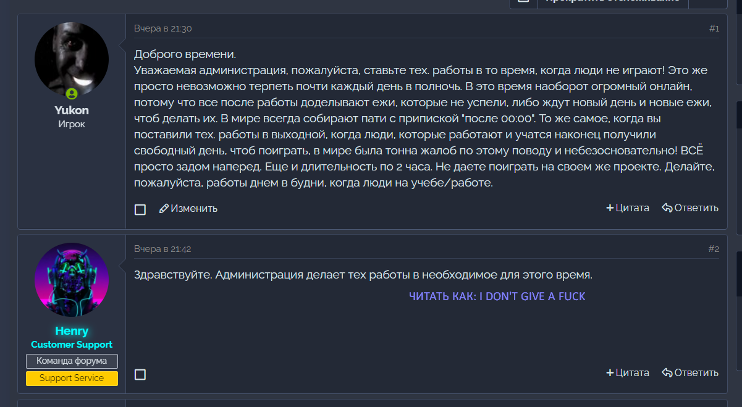
Task: Click the green online status icon on Yukon's avatar
Action: [x=72, y=94]
